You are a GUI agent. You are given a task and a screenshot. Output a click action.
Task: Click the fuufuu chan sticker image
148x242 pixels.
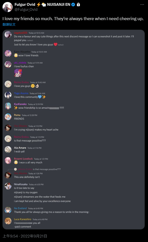tap(18, 73)
